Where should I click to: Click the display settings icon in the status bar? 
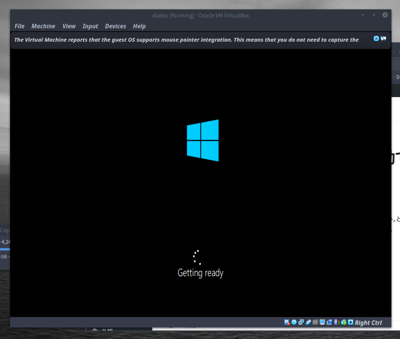coord(322,322)
